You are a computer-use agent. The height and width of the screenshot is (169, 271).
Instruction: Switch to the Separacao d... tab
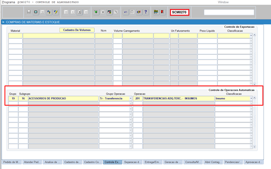pos(133,162)
